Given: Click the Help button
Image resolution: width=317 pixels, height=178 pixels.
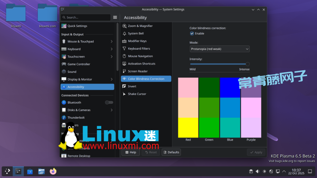Looking at the screenshot, I should (131, 152).
